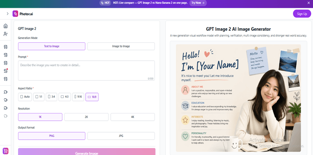This screenshot has height=155, width=313.
Task: Click the banner text about Nano Banana 2
Action: pos(150,3)
